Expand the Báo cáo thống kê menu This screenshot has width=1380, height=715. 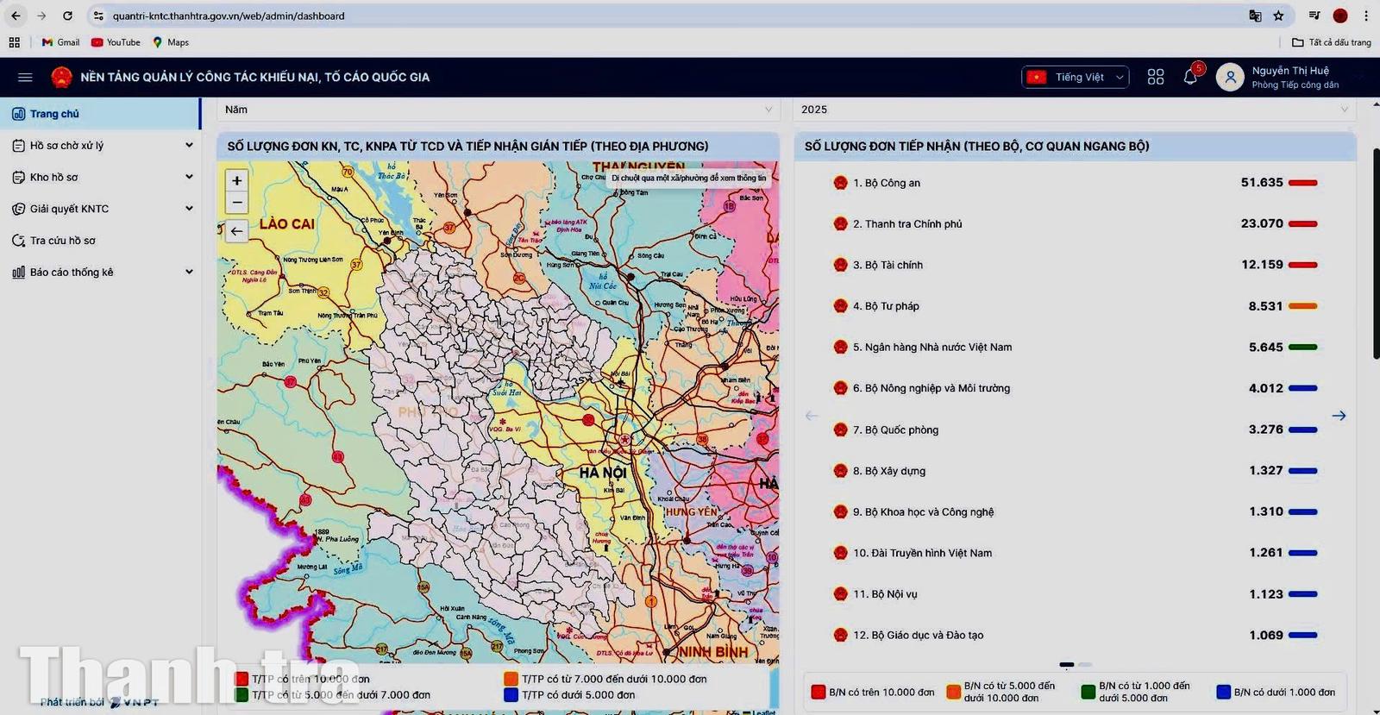[102, 273]
